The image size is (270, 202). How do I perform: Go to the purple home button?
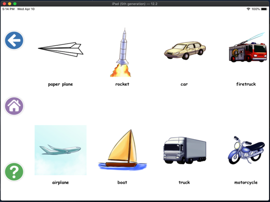(14, 106)
